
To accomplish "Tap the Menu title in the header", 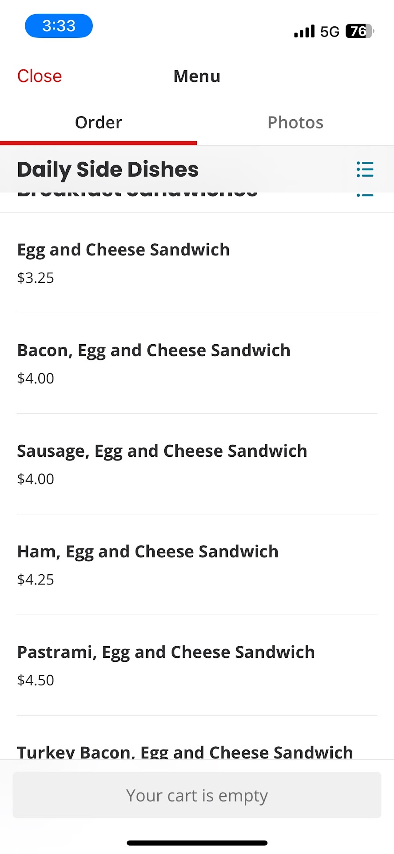I will point(197,76).
